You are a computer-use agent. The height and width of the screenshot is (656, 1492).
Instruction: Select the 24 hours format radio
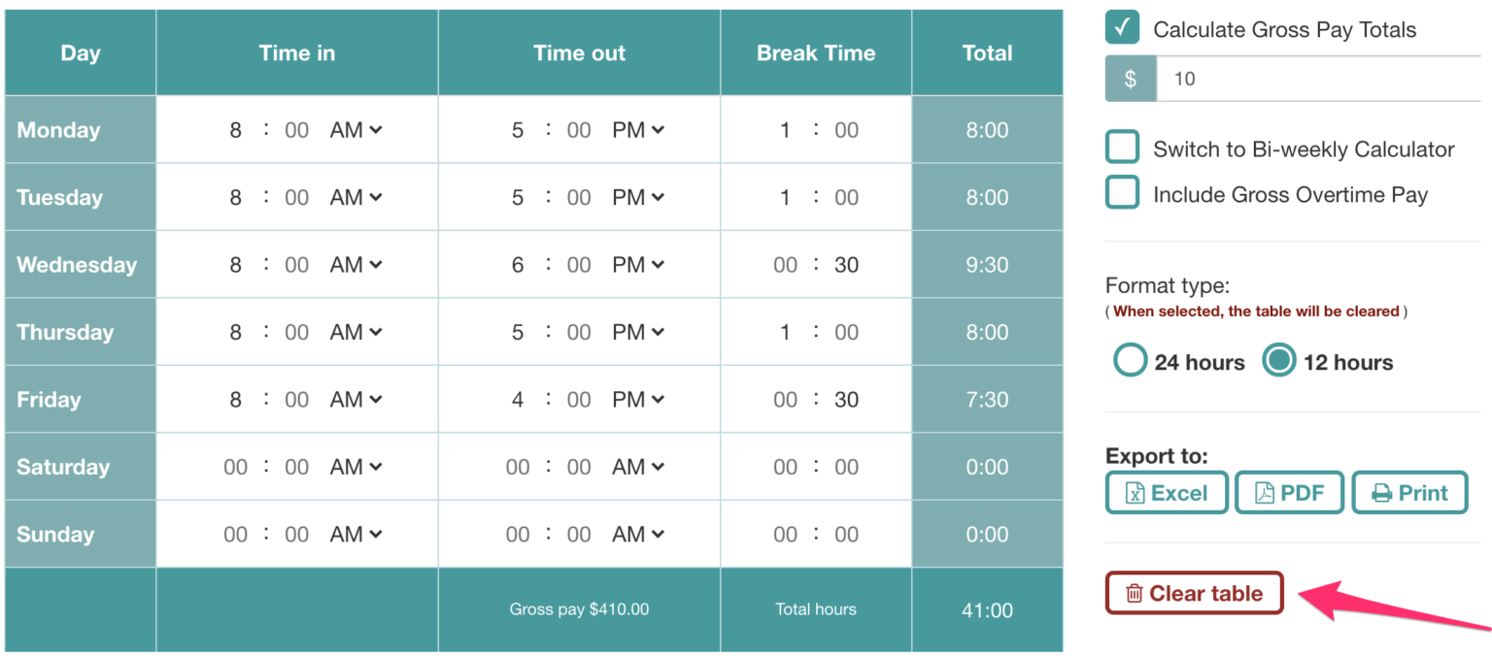click(x=1130, y=362)
